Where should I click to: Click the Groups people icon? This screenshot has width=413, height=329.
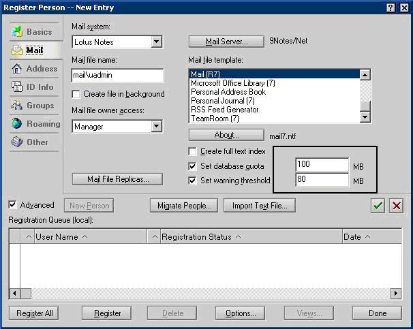[x=17, y=106]
